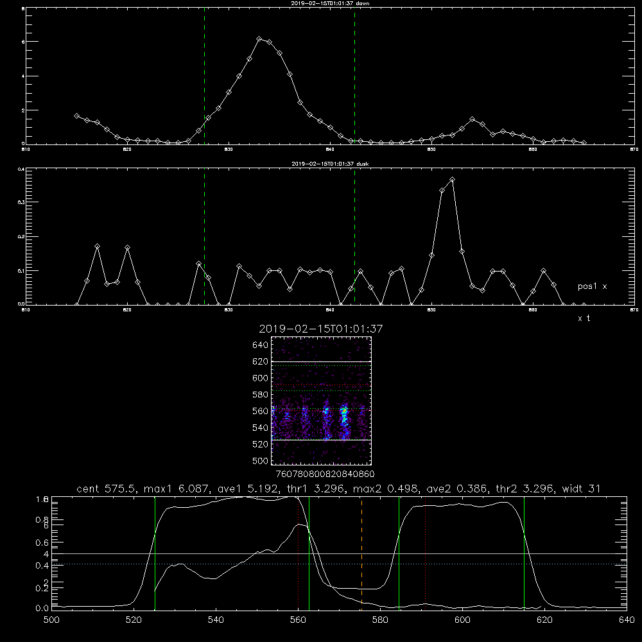Click the green vertical line near 563 in bottom plot
Image resolution: width=642 pixels, height=642 pixels.
[309, 553]
